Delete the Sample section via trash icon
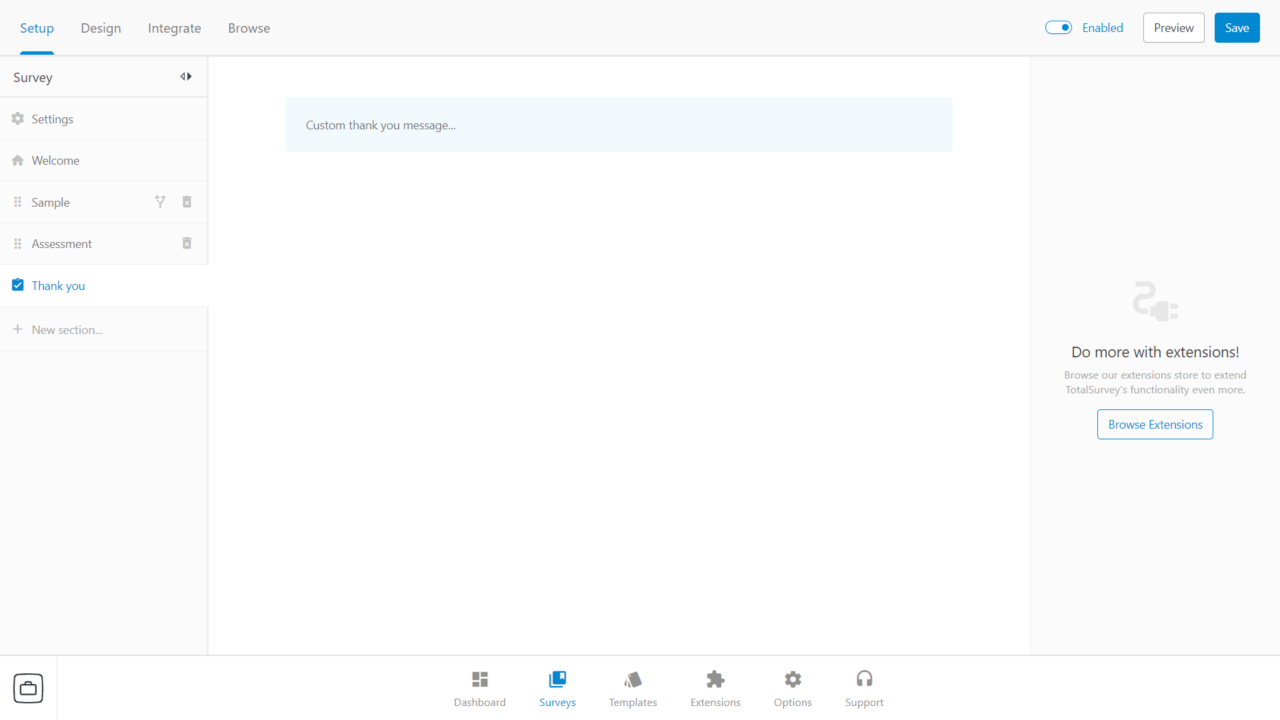The image size is (1280, 720). [187, 201]
